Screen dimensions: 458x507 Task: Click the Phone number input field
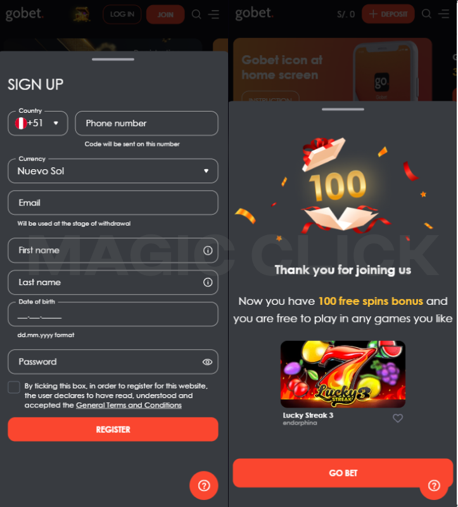147,123
